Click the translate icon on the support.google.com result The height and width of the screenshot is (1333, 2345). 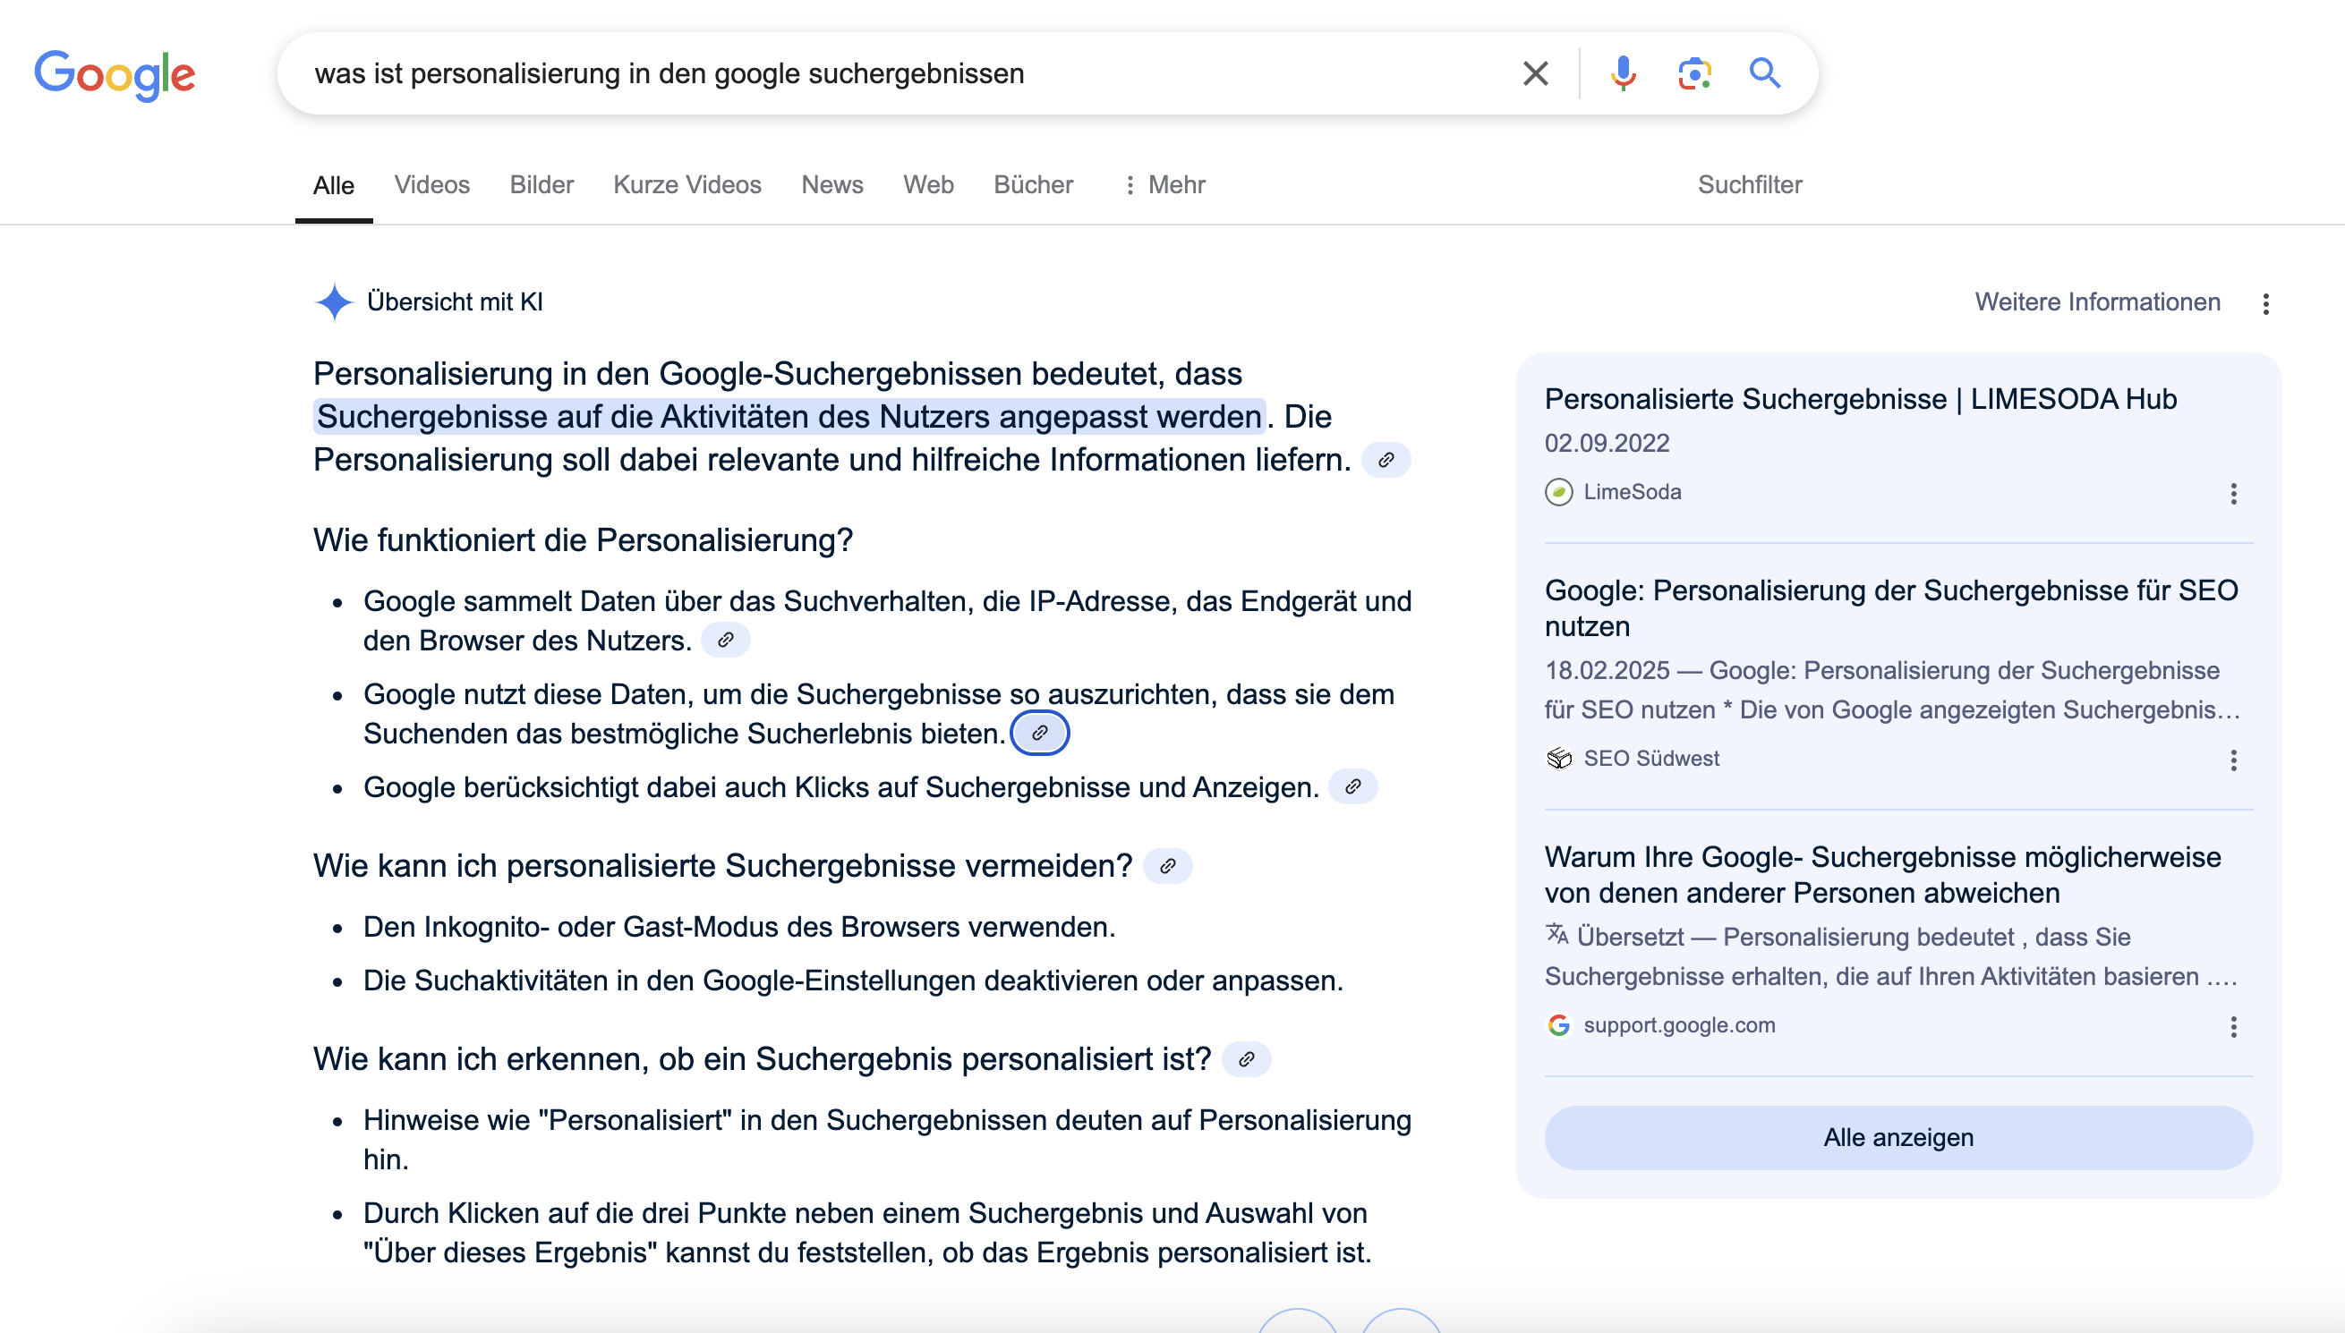(x=1556, y=936)
